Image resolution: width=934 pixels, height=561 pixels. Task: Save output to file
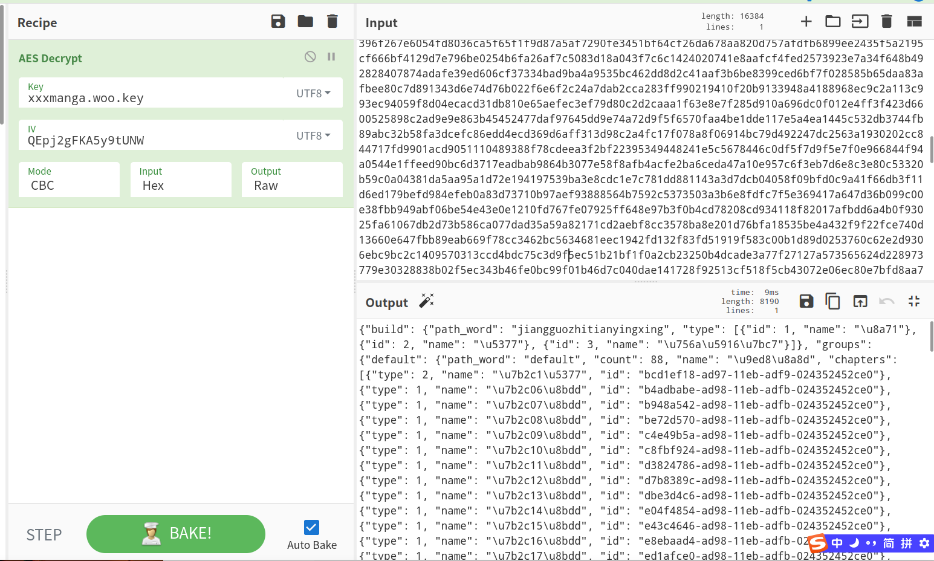(806, 301)
